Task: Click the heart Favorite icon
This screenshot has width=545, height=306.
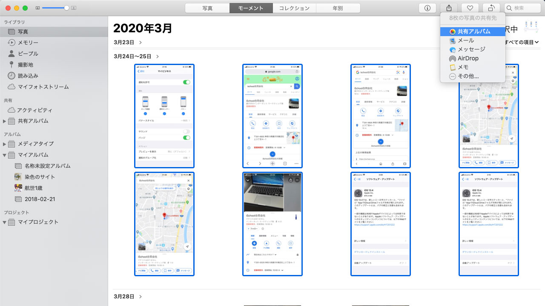Action: click(470, 8)
